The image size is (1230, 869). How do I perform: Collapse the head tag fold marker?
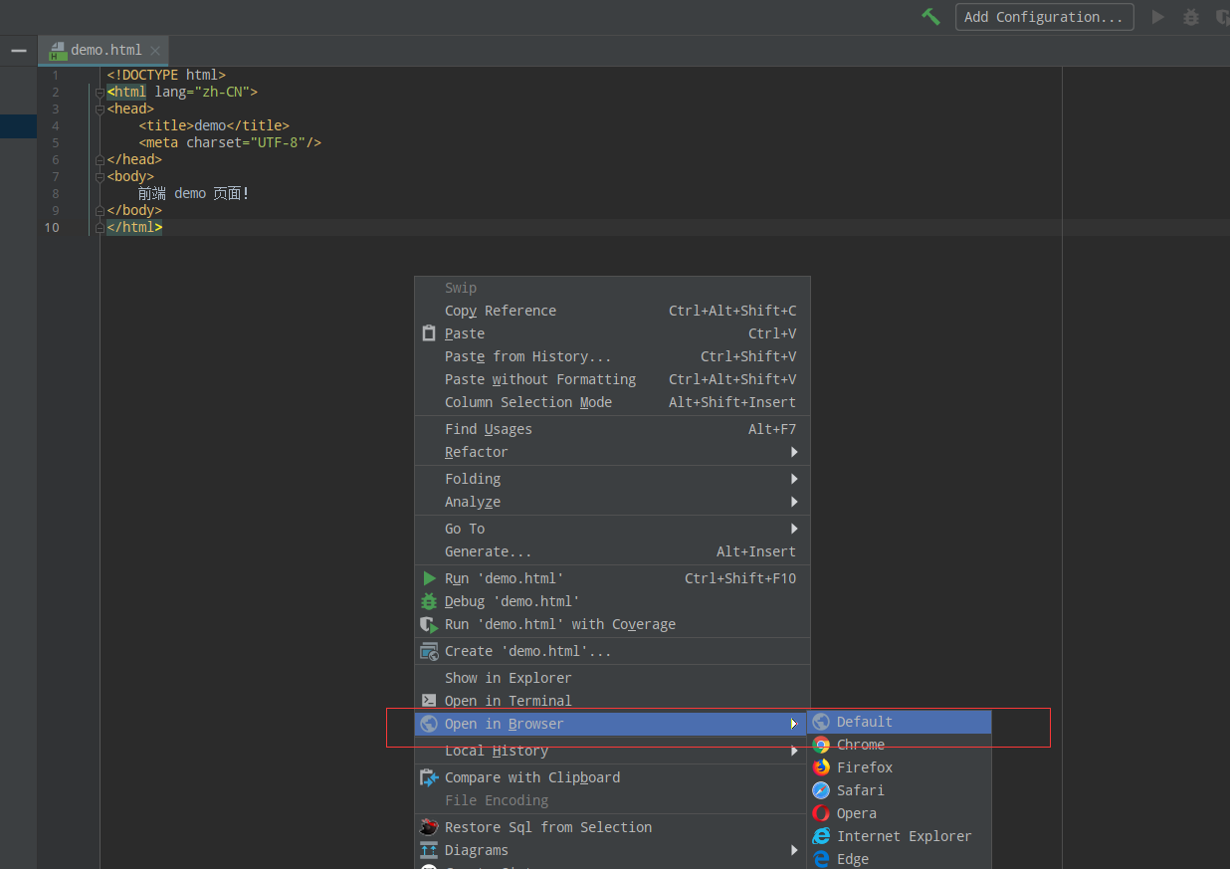[x=100, y=109]
